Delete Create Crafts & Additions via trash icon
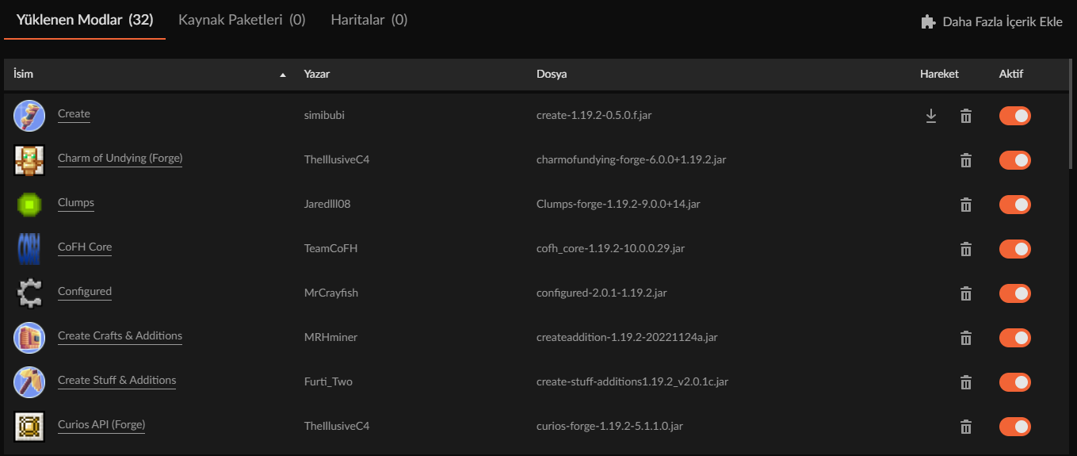This screenshot has height=456, width=1077. [x=966, y=338]
